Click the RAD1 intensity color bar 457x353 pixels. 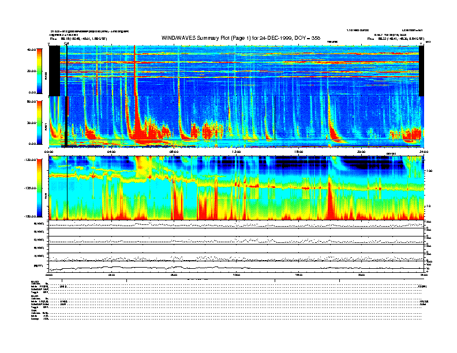(39, 123)
